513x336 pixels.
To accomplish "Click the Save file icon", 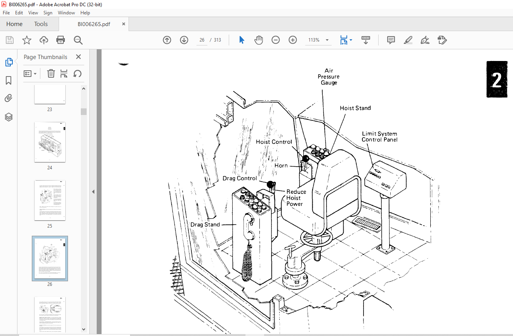I will click(10, 40).
